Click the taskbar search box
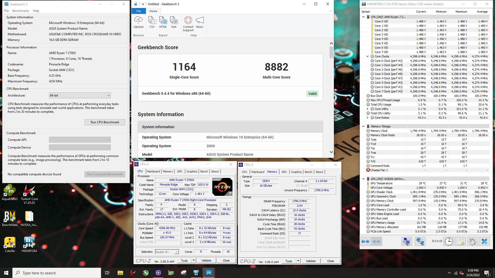Image resolution: width=495 pixels, height=278 pixels. 57,273
